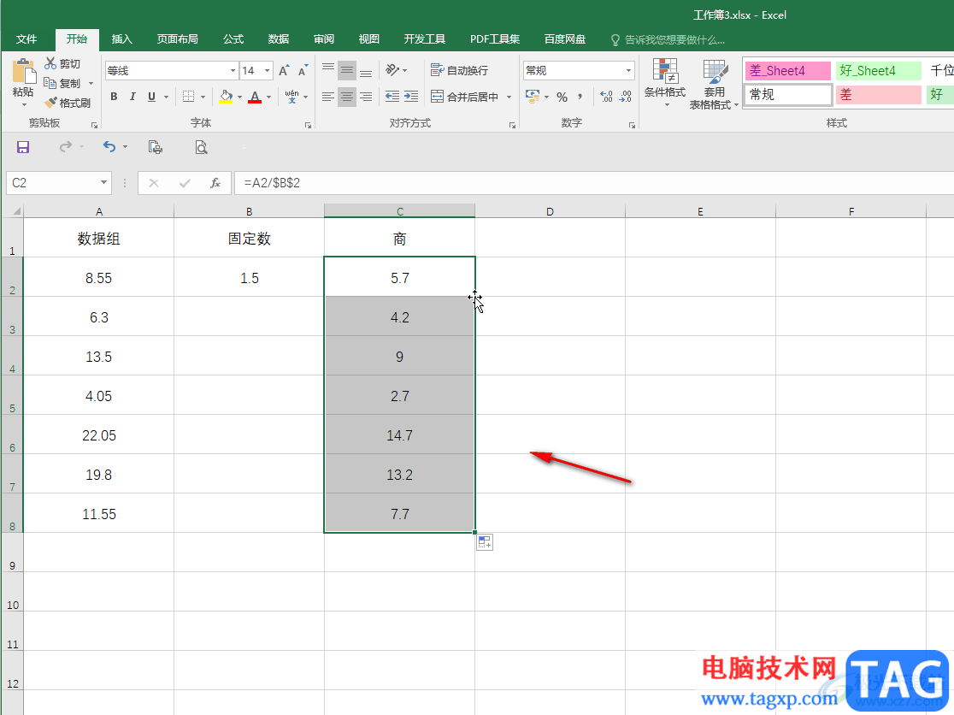Click the Copy icon

click(x=50, y=83)
